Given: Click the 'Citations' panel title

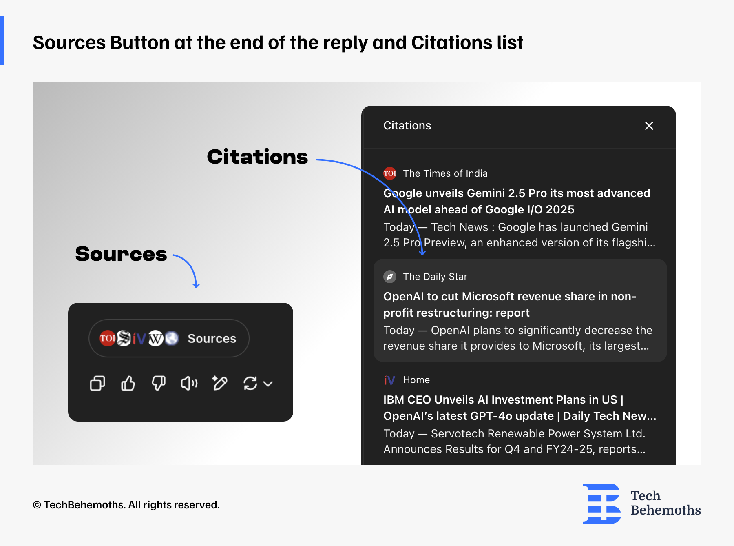Looking at the screenshot, I should pyautogui.click(x=407, y=125).
